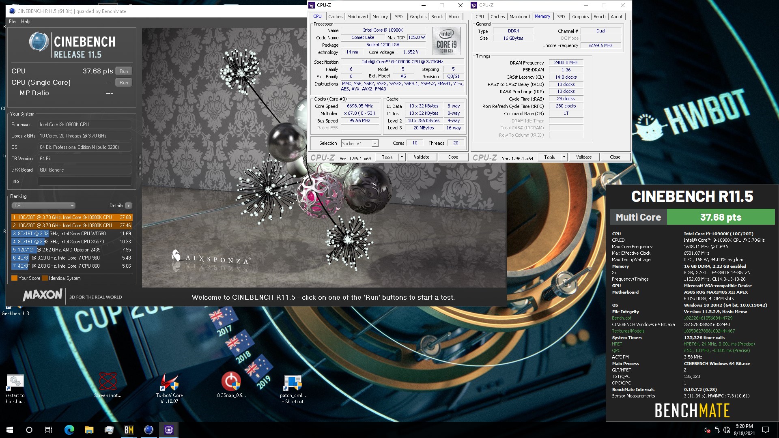Click the Cinebench panel splitter grip
Image resolution: width=779 pixels, height=438 pixels.
click(140, 166)
